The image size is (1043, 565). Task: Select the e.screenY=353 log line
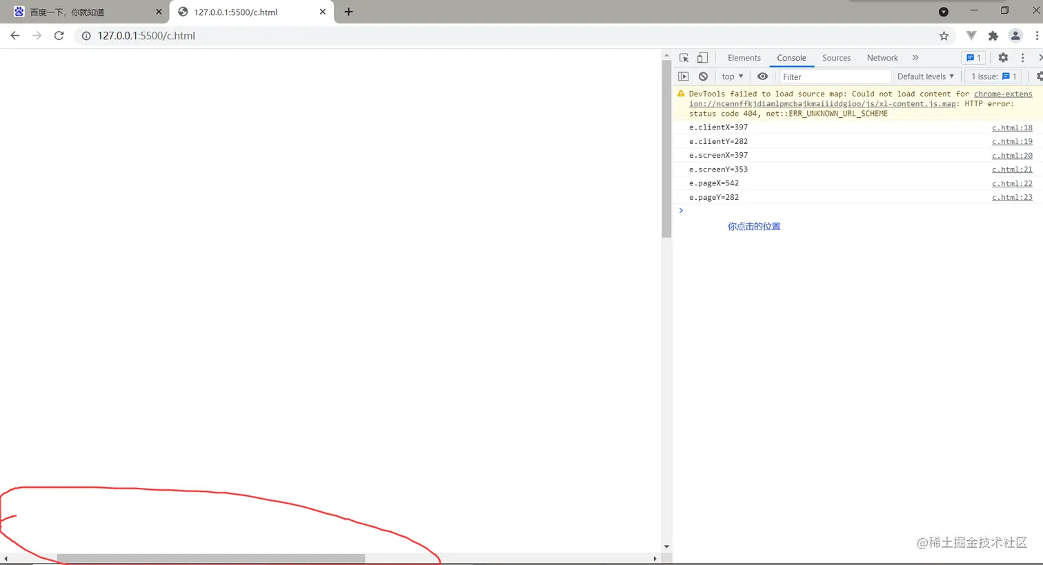[718, 169]
